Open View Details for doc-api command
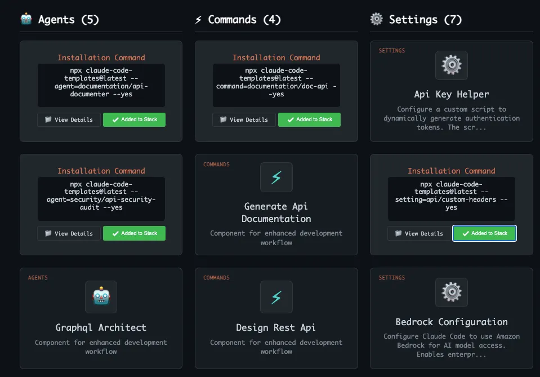This screenshot has height=377, width=540. click(244, 119)
